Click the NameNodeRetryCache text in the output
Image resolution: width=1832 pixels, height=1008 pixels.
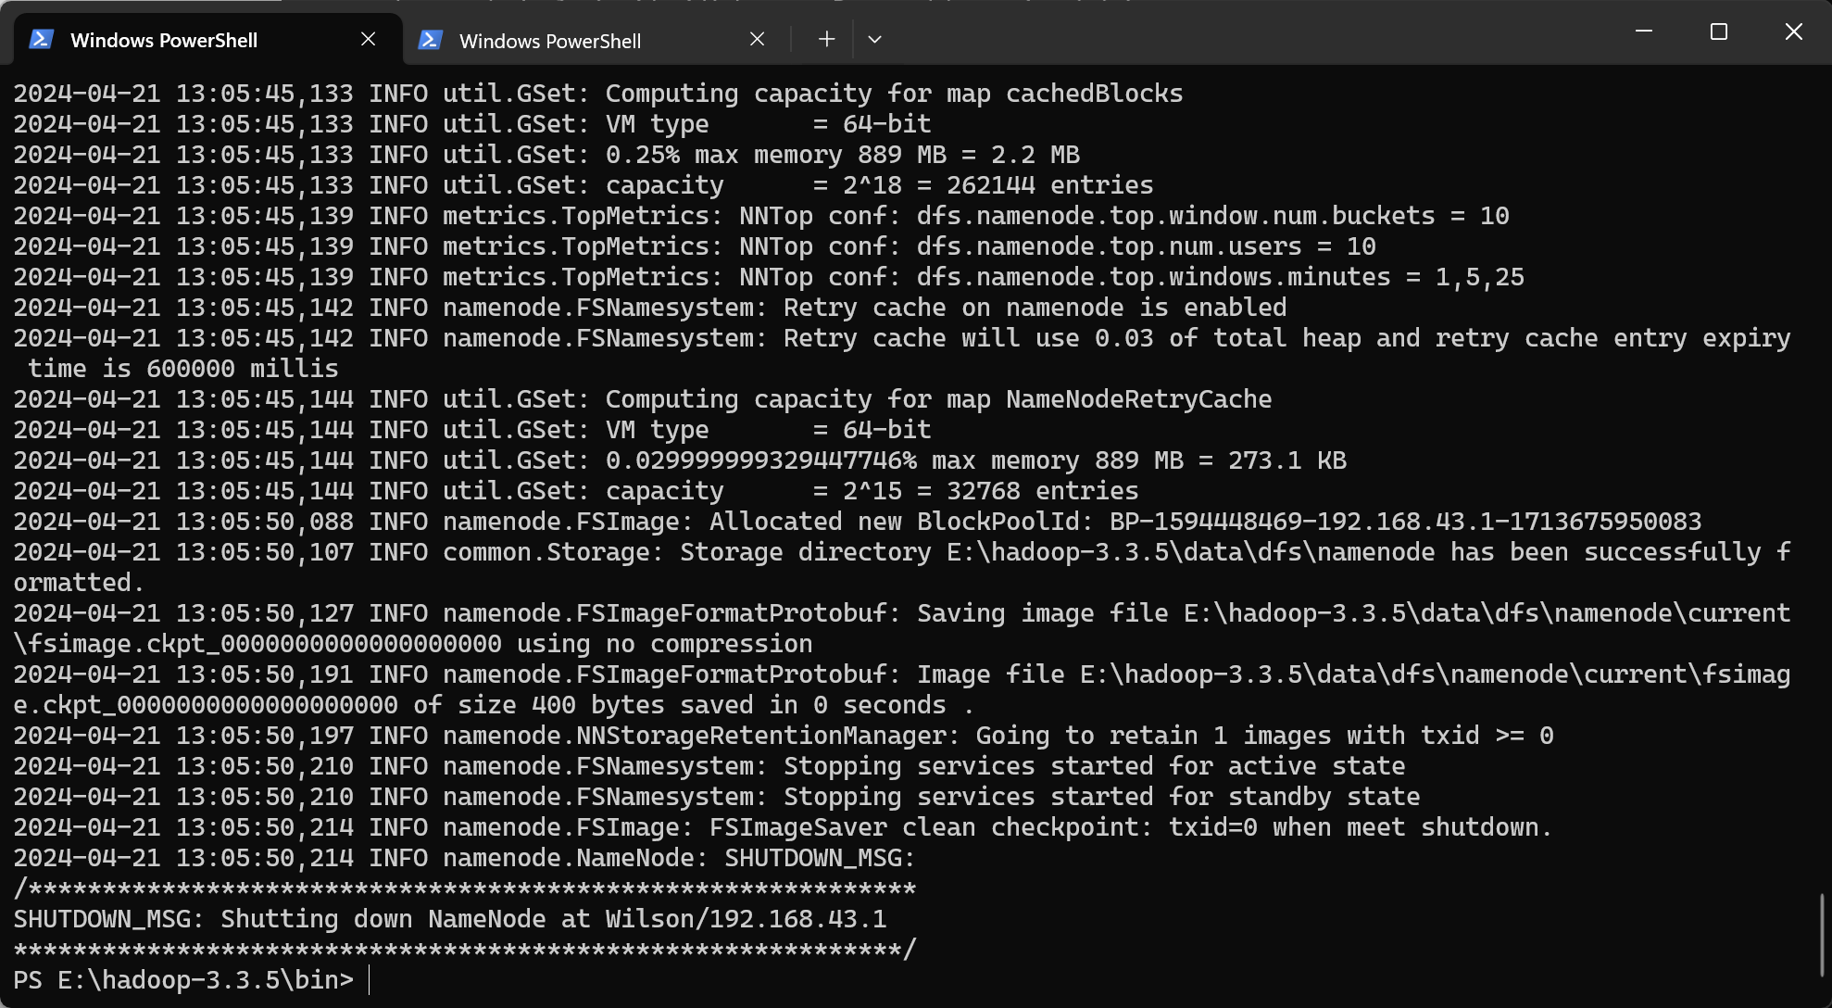(x=1138, y=399)
